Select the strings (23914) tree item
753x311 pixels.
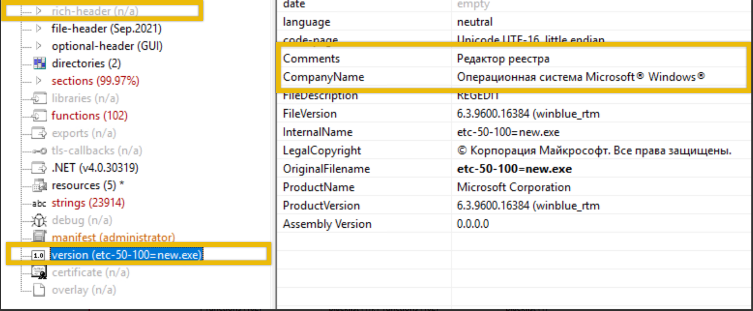click(88, 203)
